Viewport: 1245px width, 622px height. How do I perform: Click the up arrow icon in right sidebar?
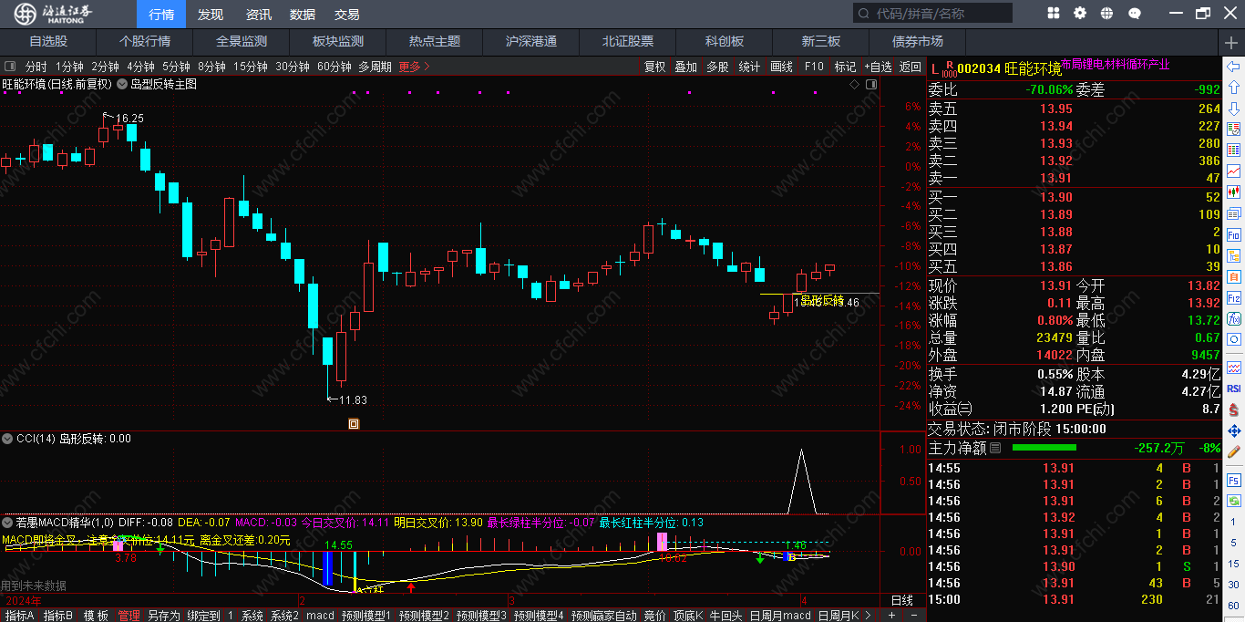[1234, 88]
